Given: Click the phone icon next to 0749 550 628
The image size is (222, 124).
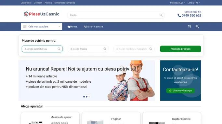Looking at the screenshot, I should tap(179, 15).
